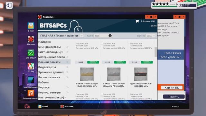Click Треб.: Уровень 8 in email window
Screen dimensions: 206x116
tap(170, 57)
